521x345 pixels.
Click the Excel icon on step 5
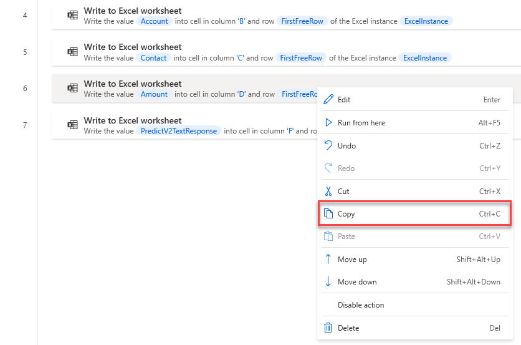pyautogui.click(x=72, y=52)
